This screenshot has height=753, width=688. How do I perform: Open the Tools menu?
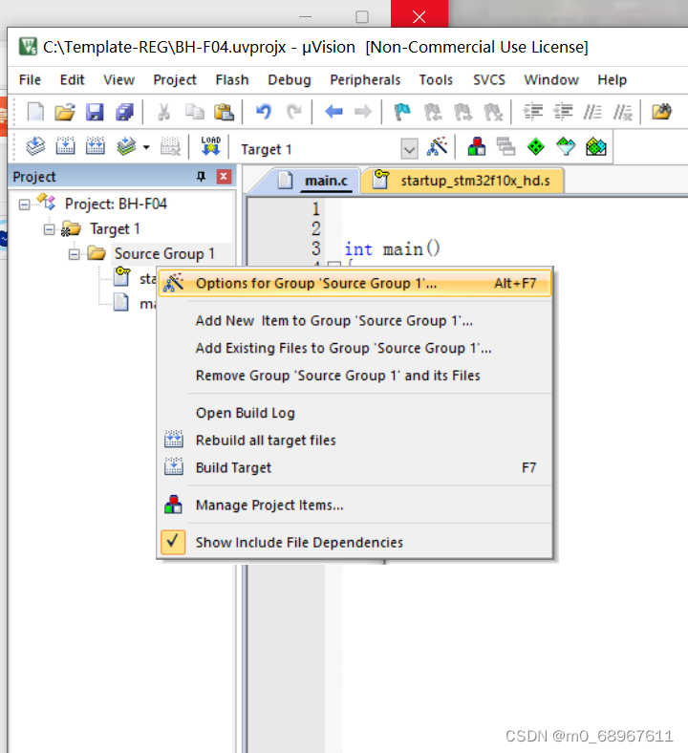(x=436, y=79)
